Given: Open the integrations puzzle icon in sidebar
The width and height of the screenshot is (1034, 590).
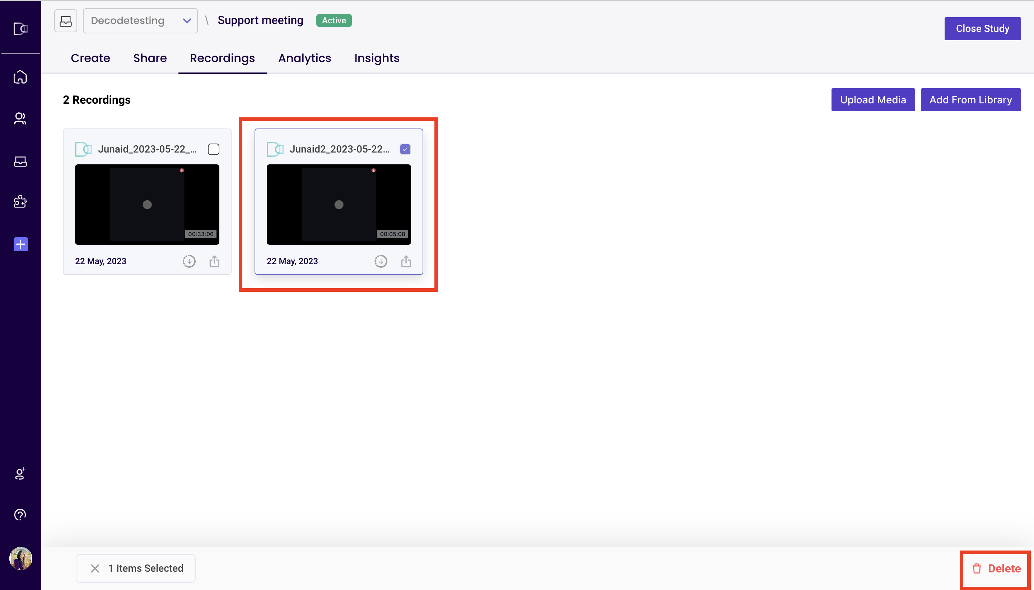Looking at the screenshot, I should tap(20, 201).
